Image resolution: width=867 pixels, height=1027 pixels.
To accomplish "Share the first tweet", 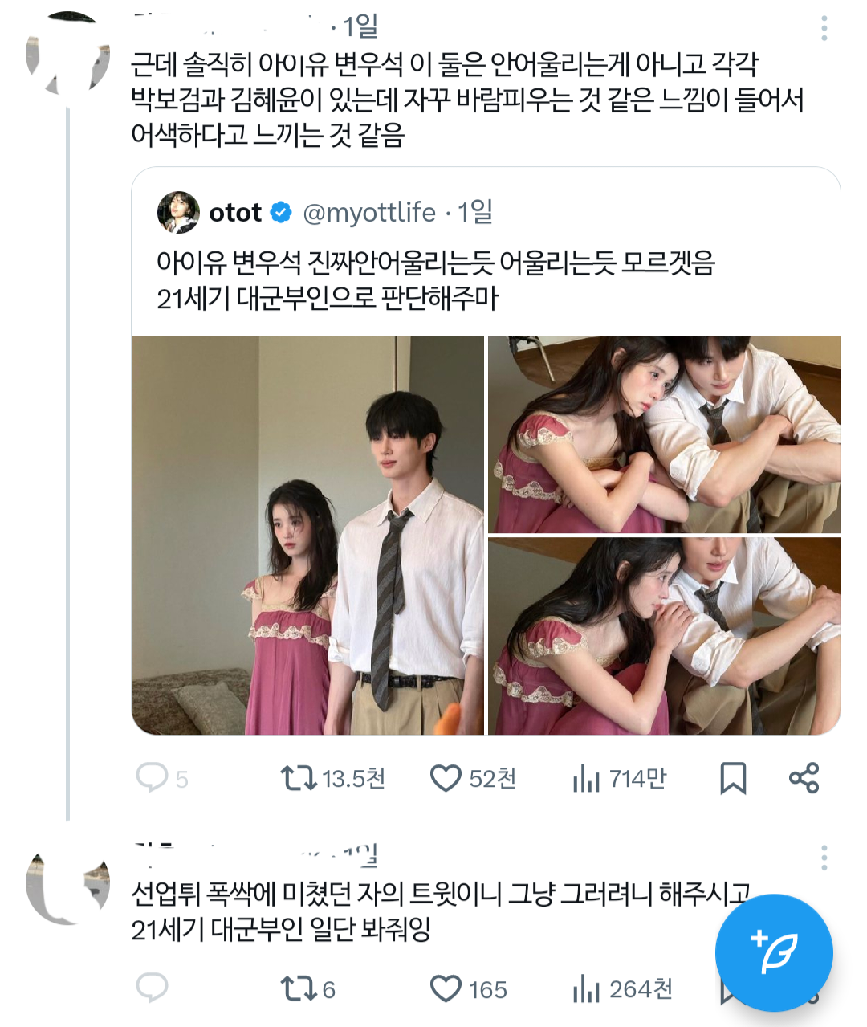I will coord(804,777).
